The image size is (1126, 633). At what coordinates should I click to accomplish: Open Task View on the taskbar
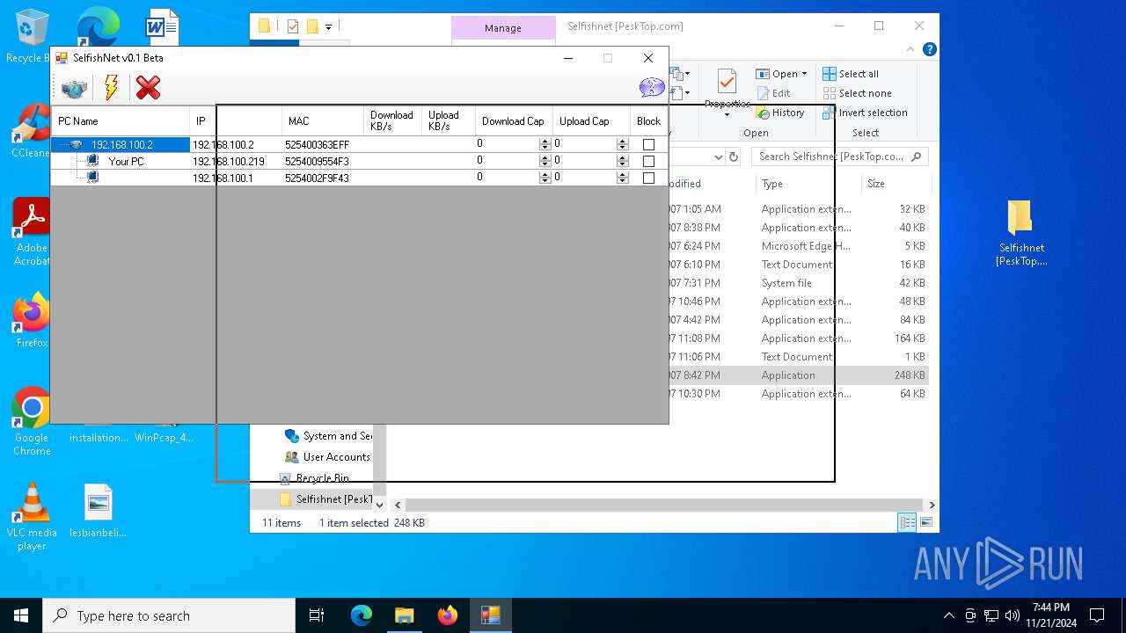(x=317, y=615)
